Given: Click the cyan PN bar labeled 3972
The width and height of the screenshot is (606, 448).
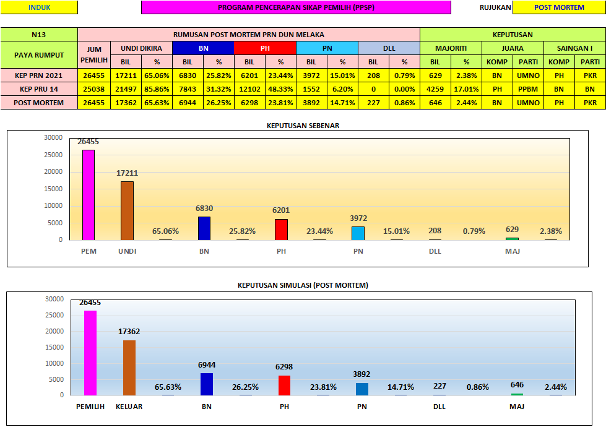Looking at the screenshot, I should 358,233.
